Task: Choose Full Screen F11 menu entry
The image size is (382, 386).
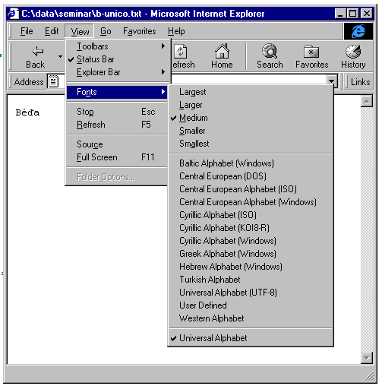Action: click(117, 157)
